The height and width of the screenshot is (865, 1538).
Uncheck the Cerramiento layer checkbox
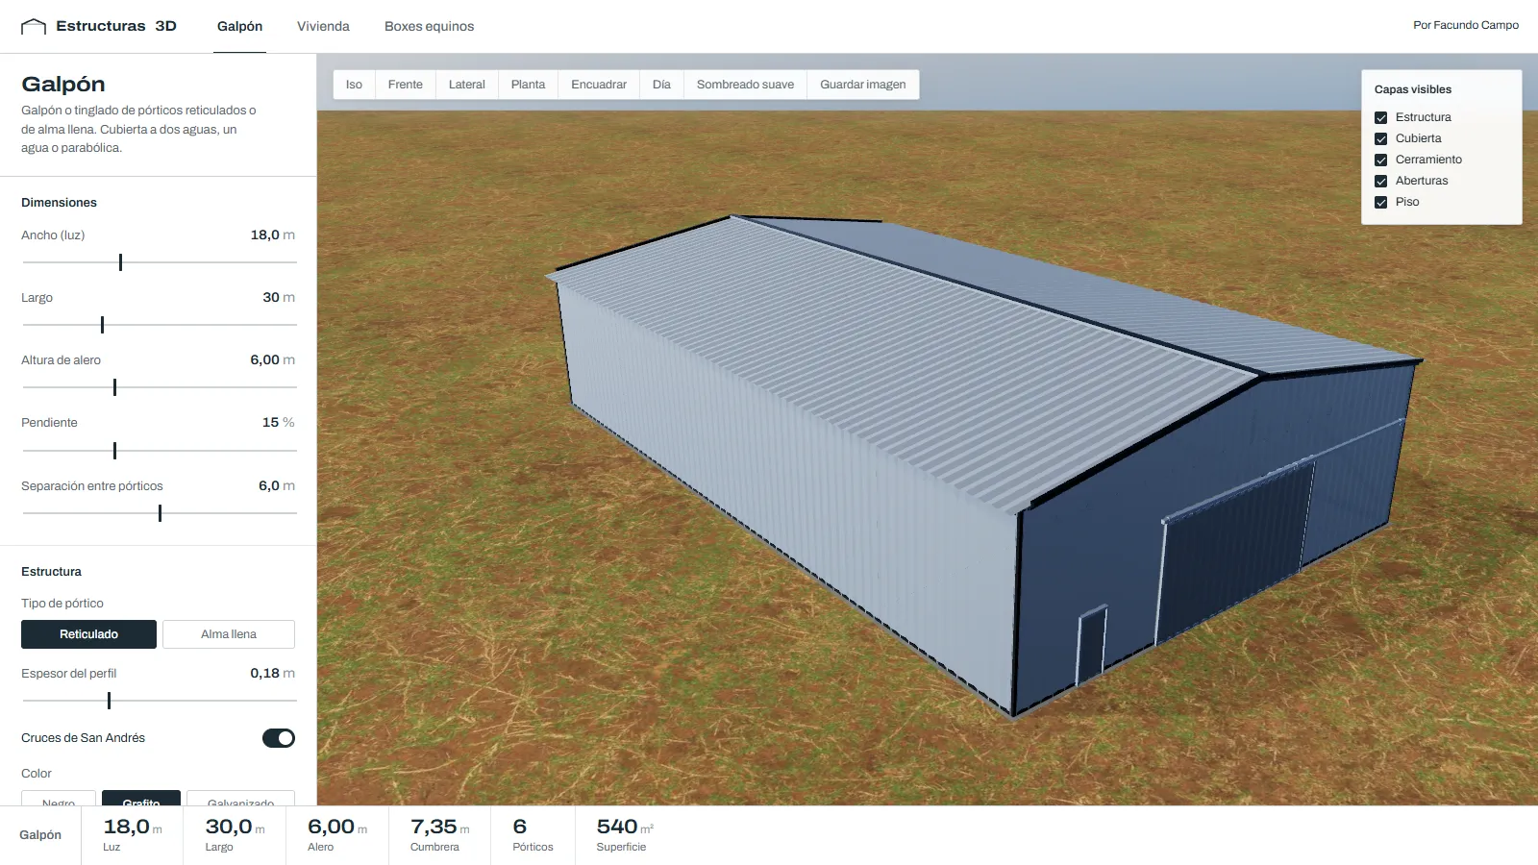[1380, 160]
